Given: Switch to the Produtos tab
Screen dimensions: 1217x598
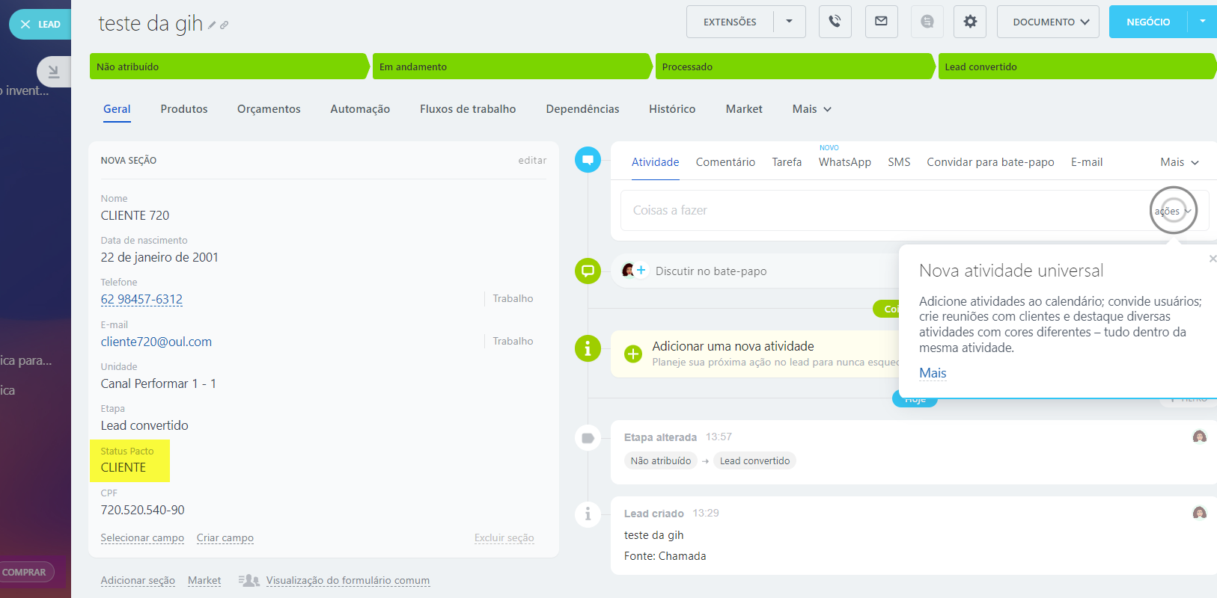Looking at the screenshot, I should coord(184,109).
